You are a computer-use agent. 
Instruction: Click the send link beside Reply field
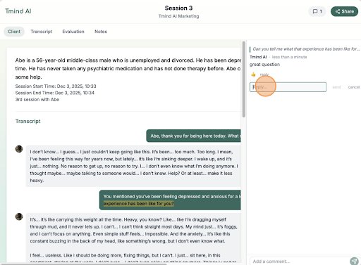point(336,87)
